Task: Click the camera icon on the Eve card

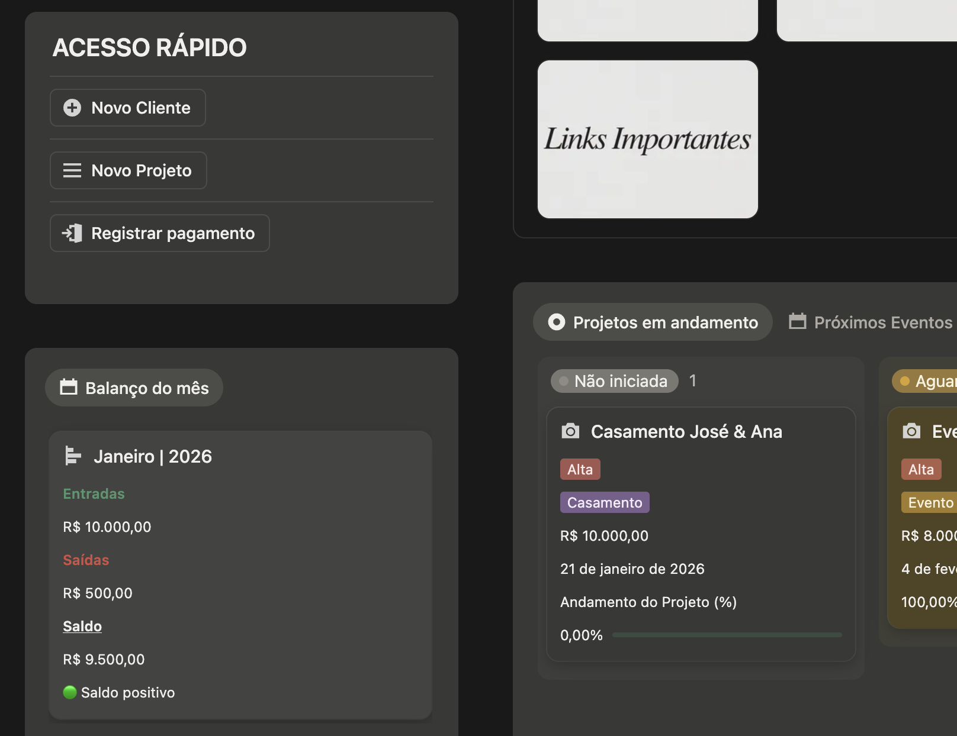Action: (911, 431)
